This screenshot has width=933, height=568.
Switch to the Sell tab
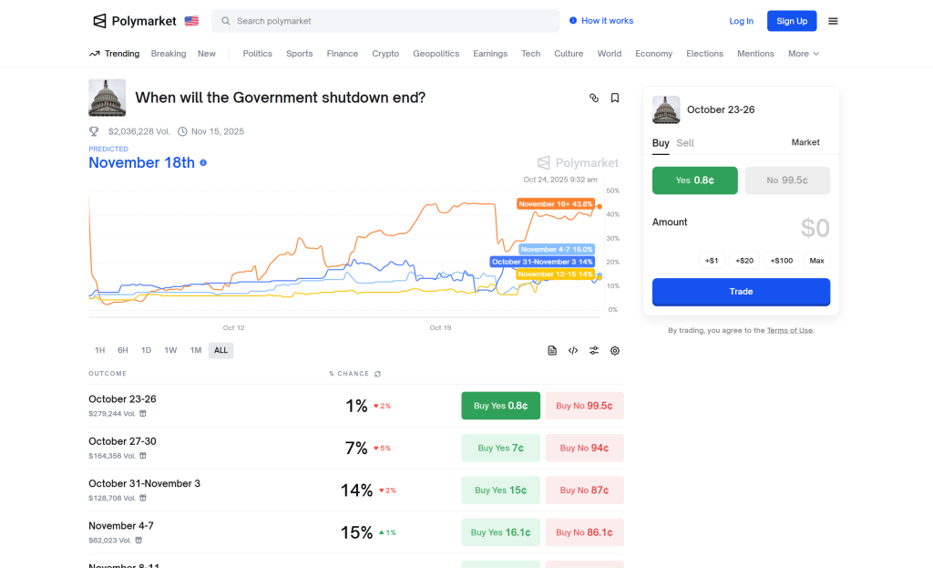tap(685, 143)
